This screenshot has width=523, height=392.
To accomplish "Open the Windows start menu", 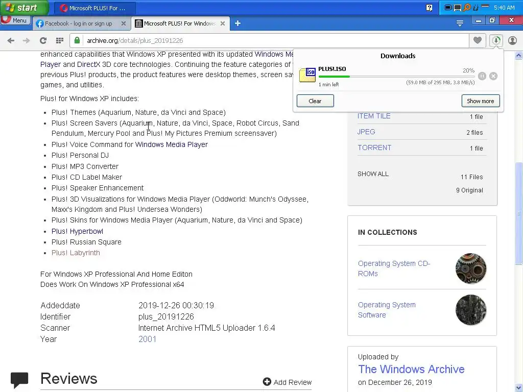I will 24,8.
